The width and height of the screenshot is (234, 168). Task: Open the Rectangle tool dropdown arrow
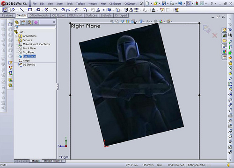34,10
